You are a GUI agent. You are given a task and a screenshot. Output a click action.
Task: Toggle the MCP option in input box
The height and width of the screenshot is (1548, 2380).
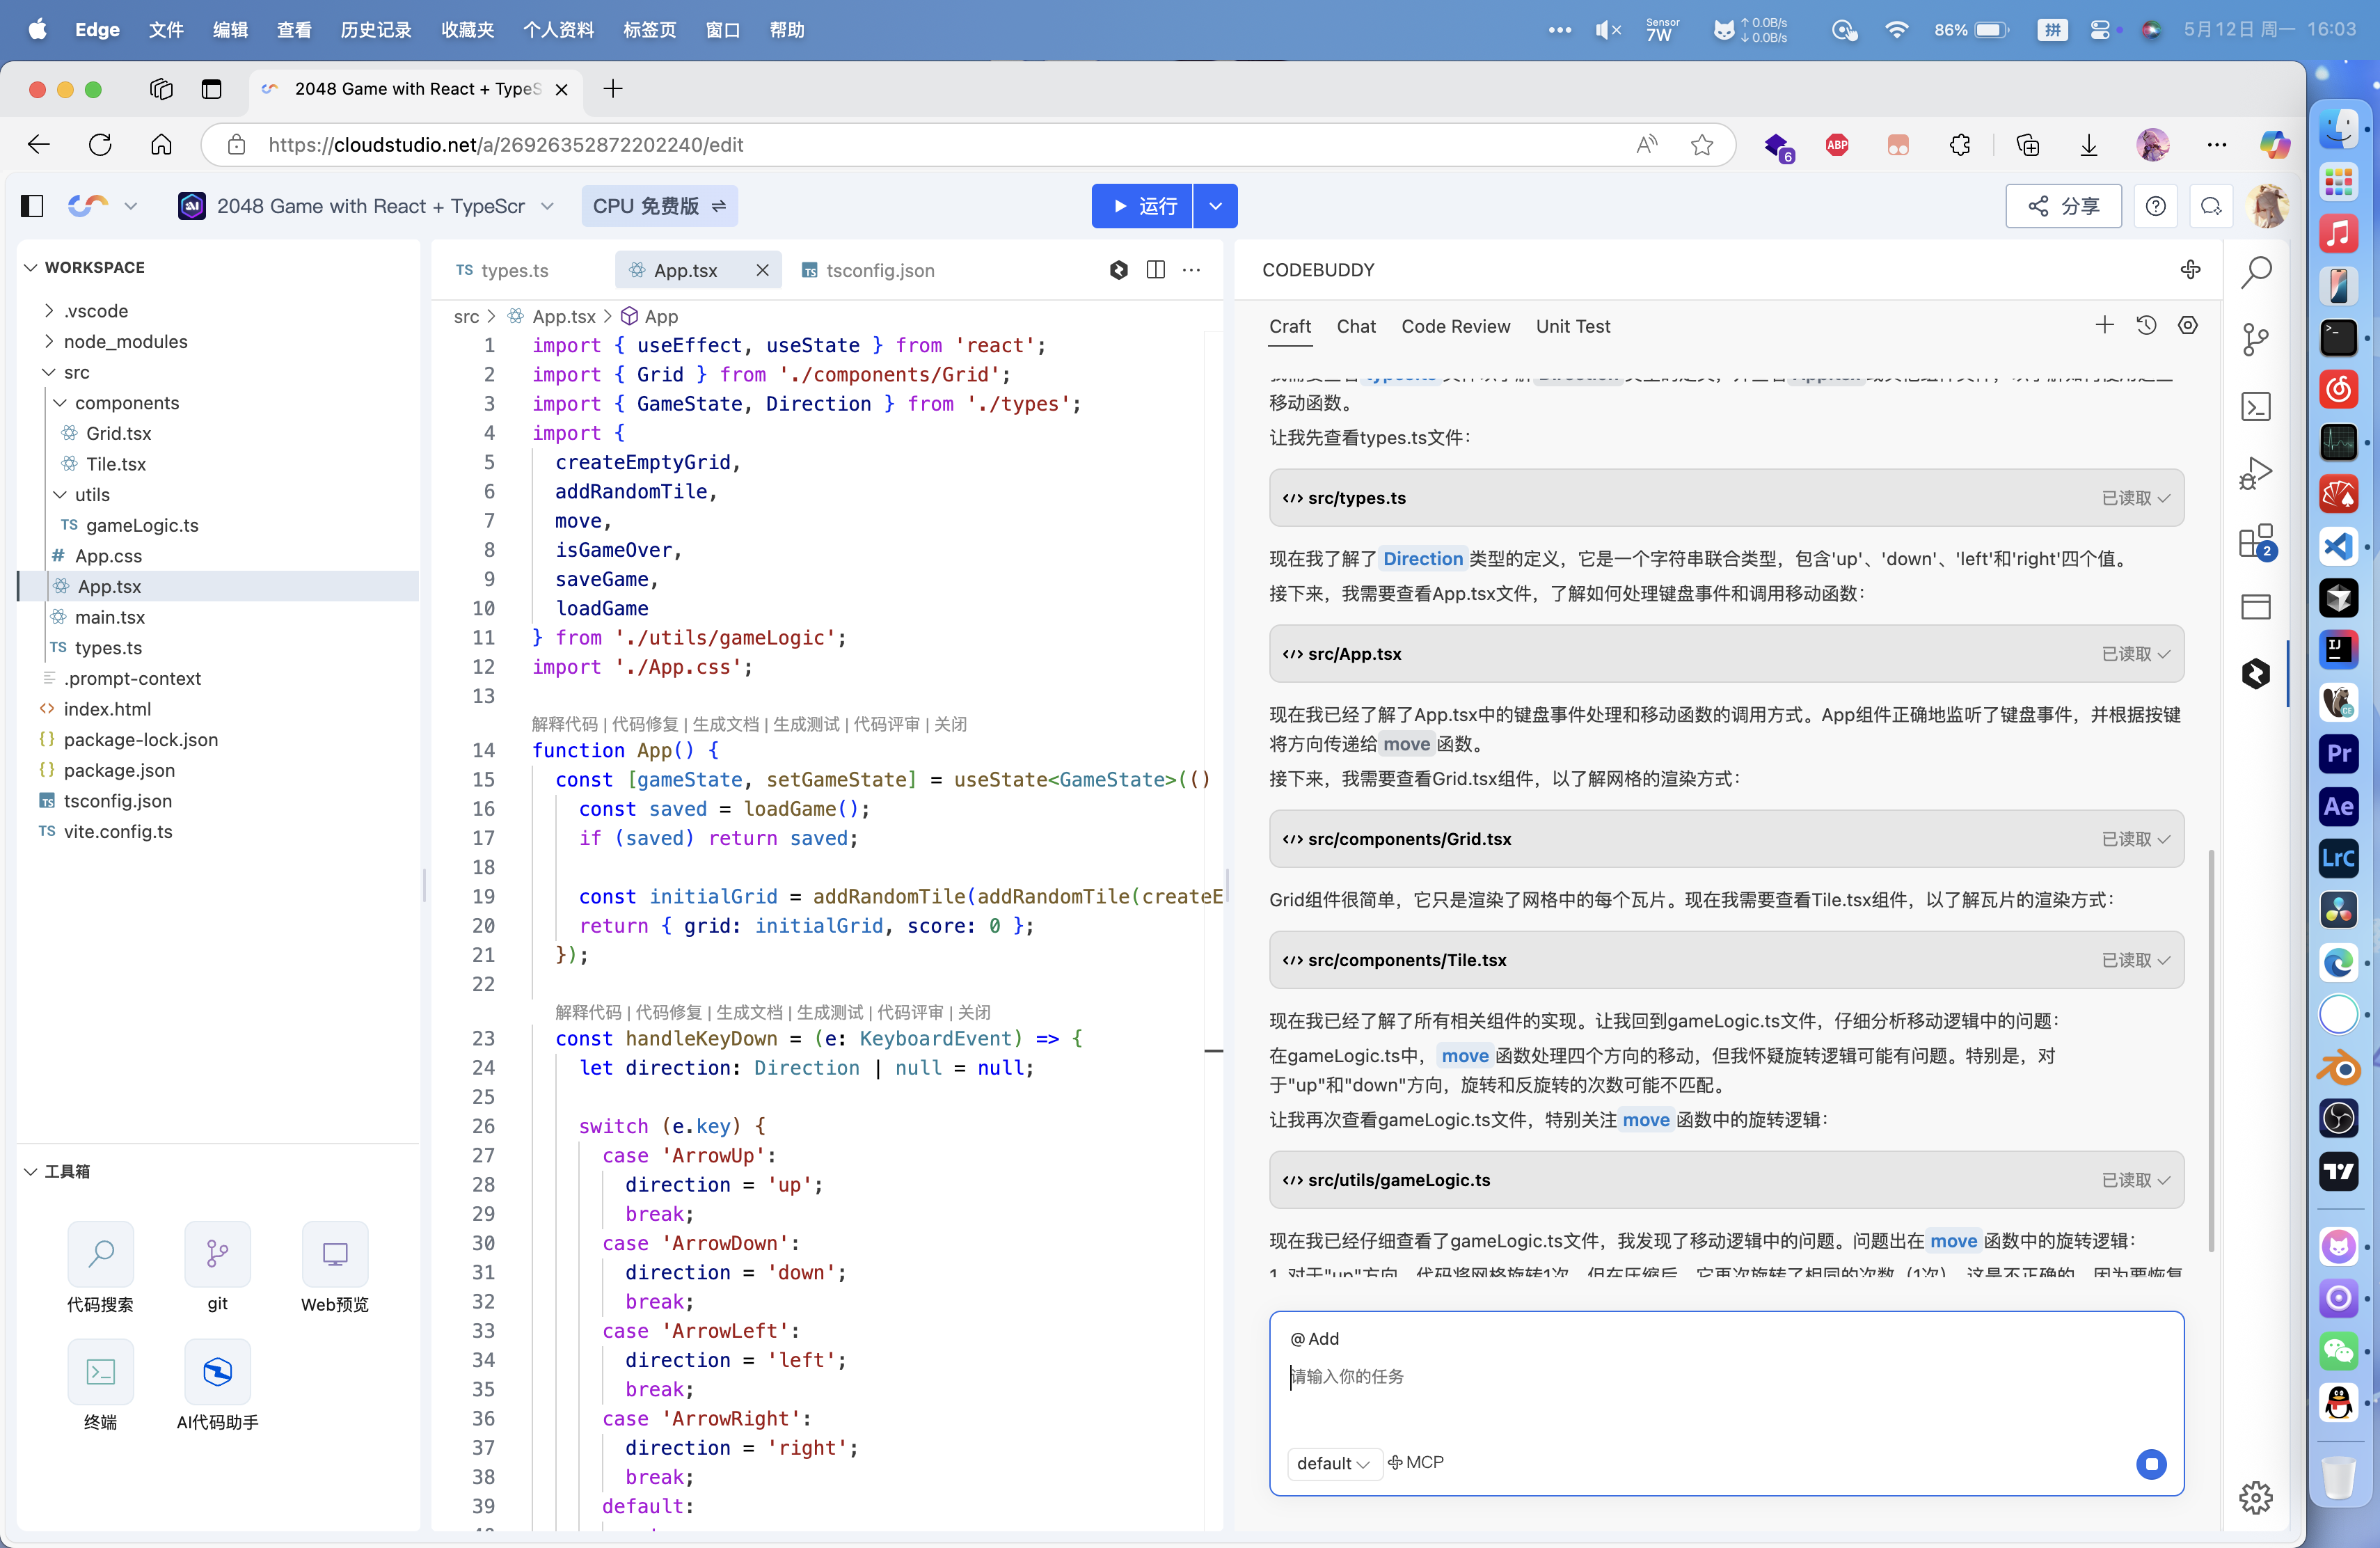(x=1416, y=1463)
